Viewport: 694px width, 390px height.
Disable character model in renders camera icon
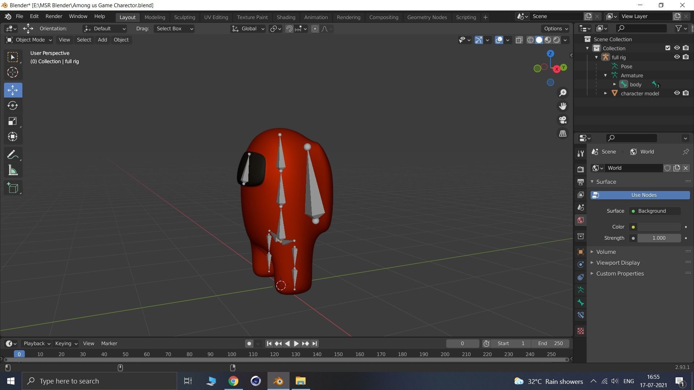click(x=686, y=93)
